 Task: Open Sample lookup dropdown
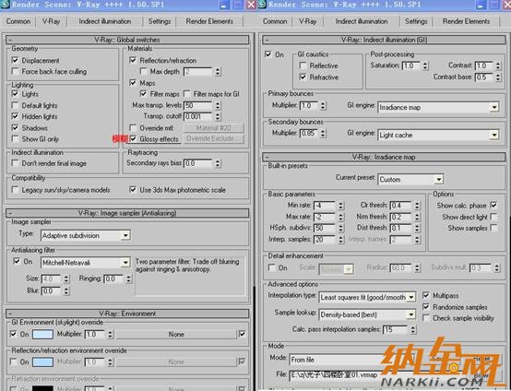(367, 314)
